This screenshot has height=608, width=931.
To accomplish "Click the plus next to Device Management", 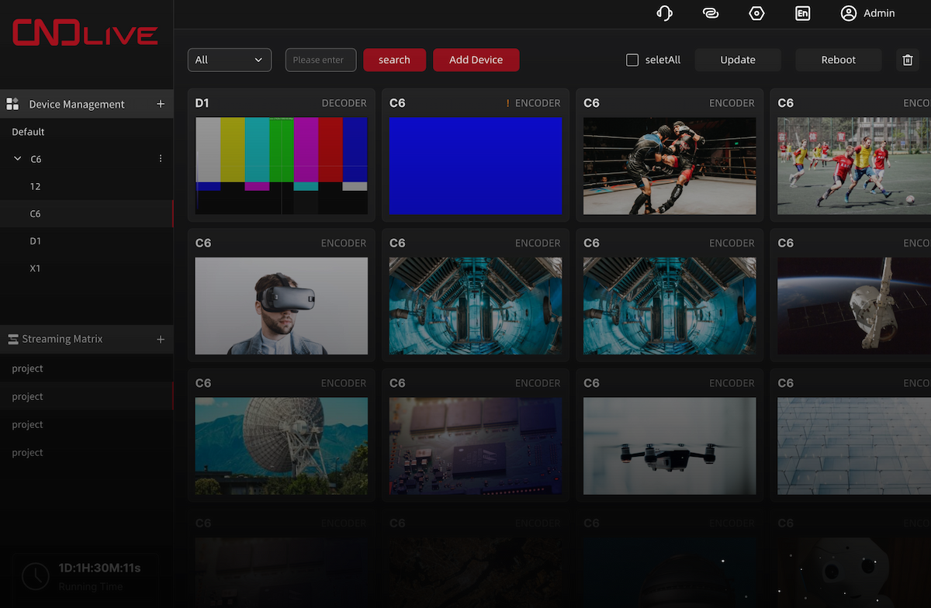I will (x=161, y=103).
